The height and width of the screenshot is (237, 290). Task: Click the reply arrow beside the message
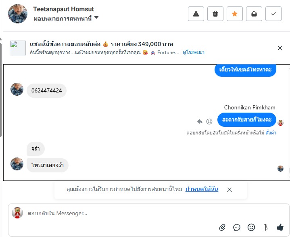(x=200, y=121)
